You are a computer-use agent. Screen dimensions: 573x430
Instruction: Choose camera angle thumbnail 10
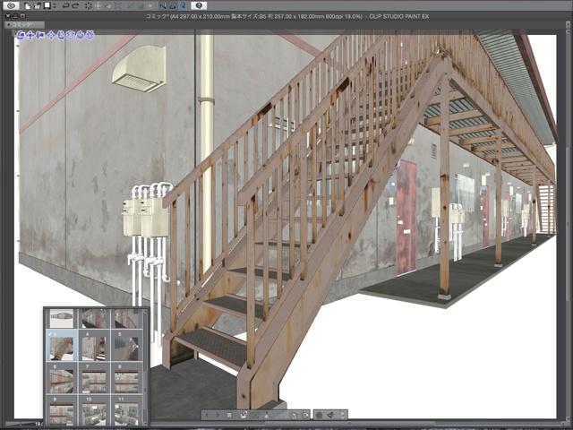(x=94, y=410)
